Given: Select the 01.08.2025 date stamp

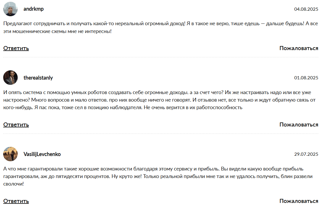Looking at the screenshot, I should [x=306, y=78].
